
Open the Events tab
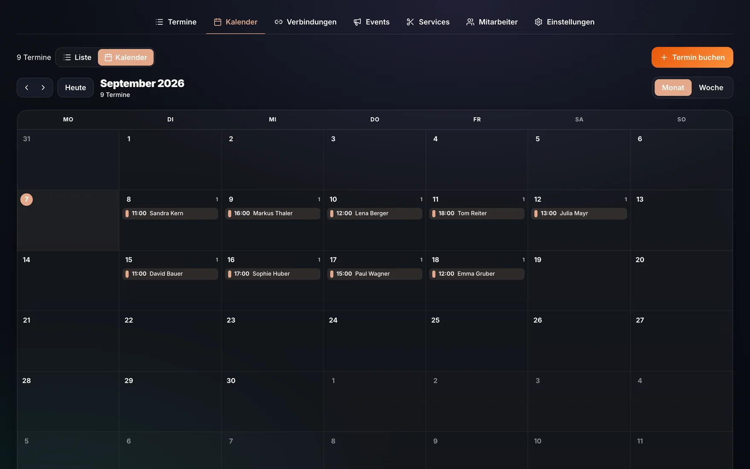point(371,22)
